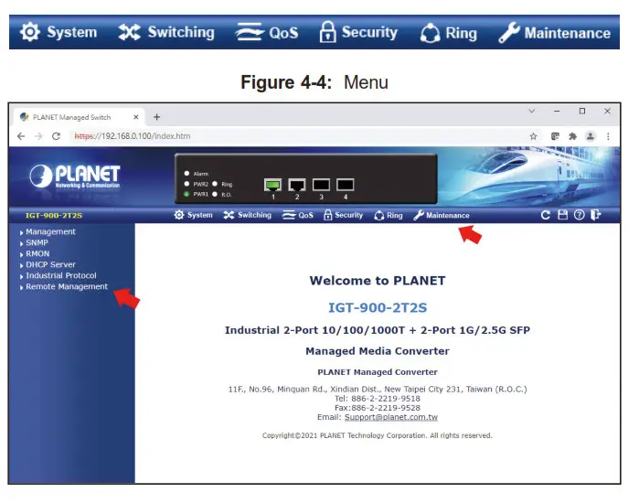Click the Tel: 886-2-2219-9518 line
Viewport: 639px width, 503px height.
pos(378,398)
